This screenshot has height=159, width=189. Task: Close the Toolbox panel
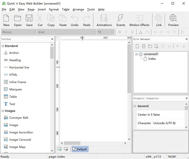[52, 39]
